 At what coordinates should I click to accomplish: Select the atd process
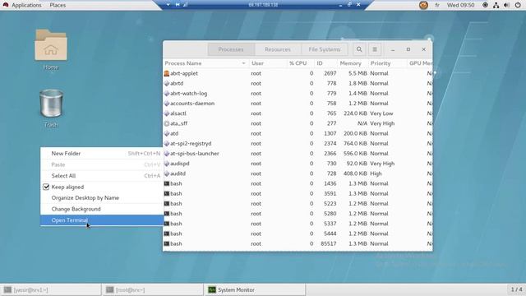coord(174,133)
